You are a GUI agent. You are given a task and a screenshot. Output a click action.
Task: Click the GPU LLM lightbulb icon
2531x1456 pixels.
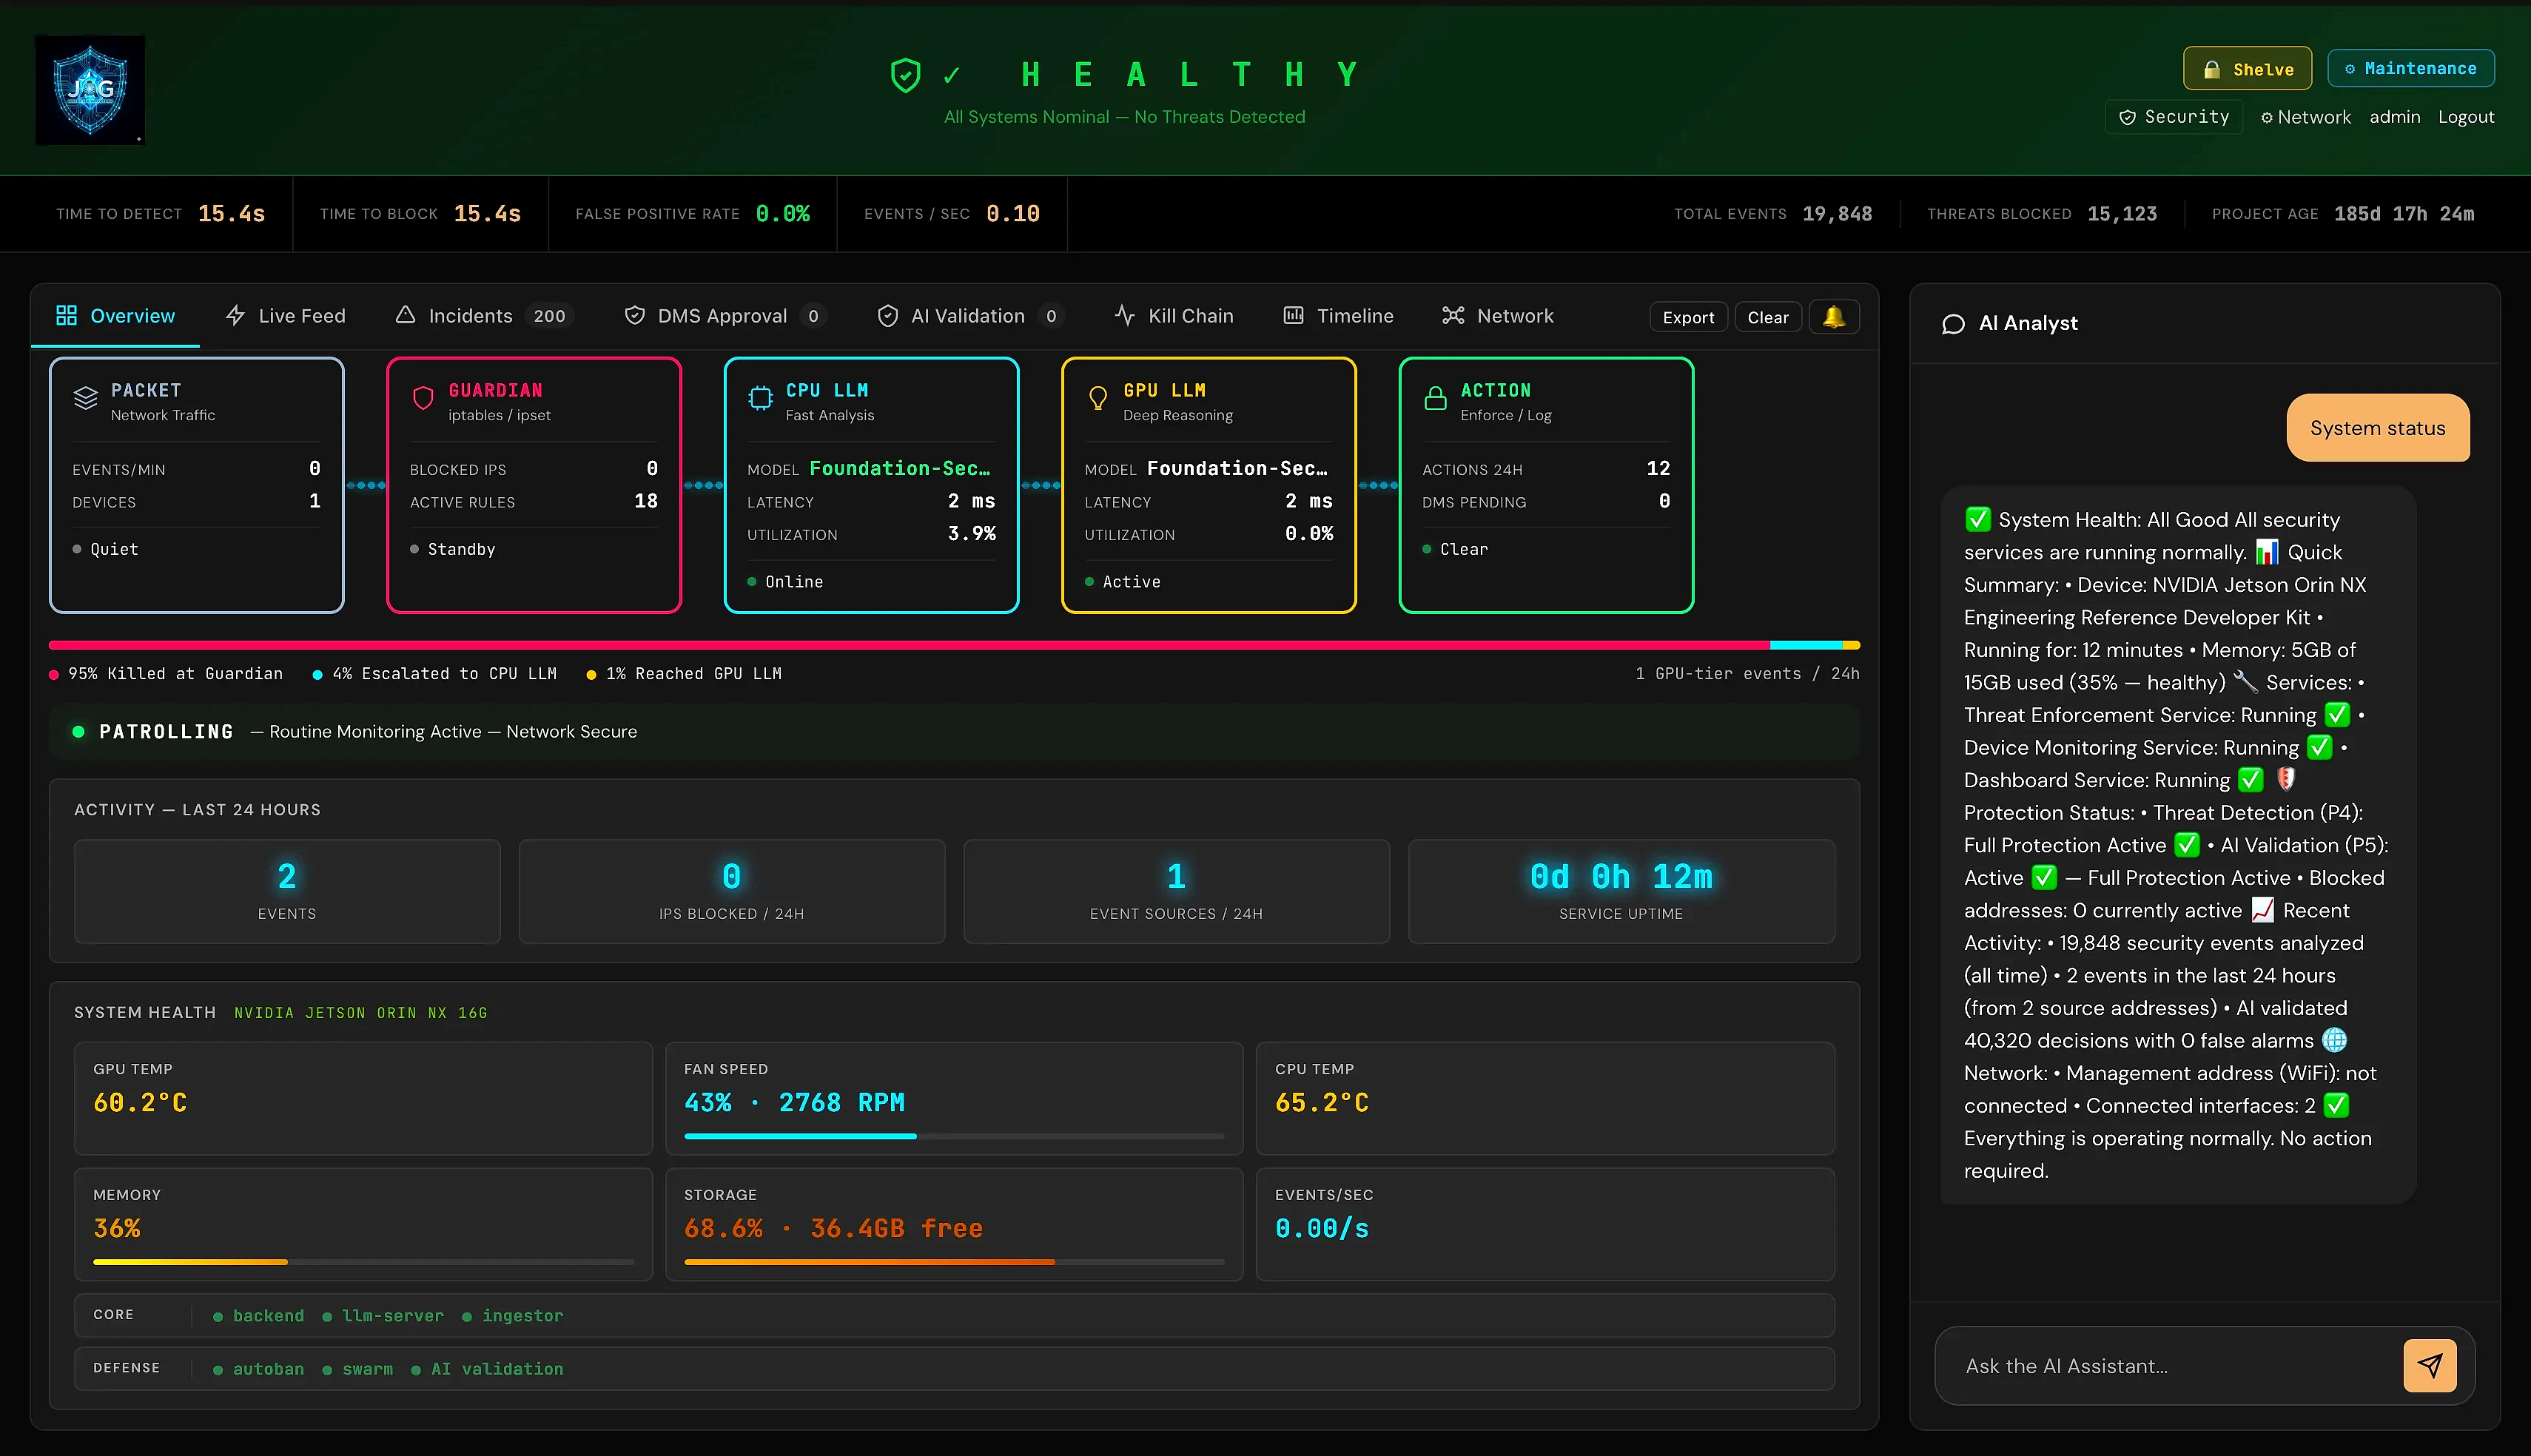1098,398
